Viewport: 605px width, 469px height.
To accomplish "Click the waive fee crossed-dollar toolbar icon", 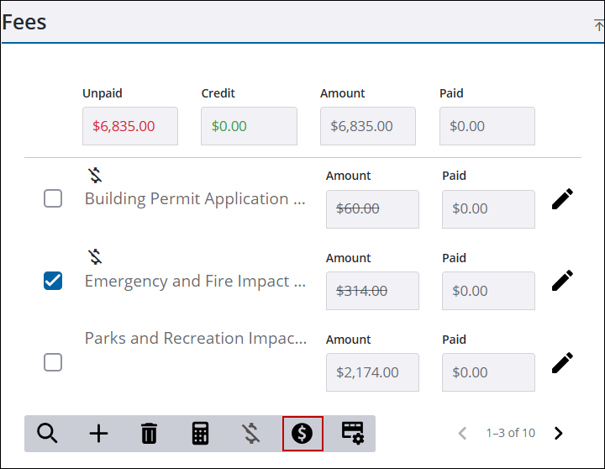I will coord(250,434).
